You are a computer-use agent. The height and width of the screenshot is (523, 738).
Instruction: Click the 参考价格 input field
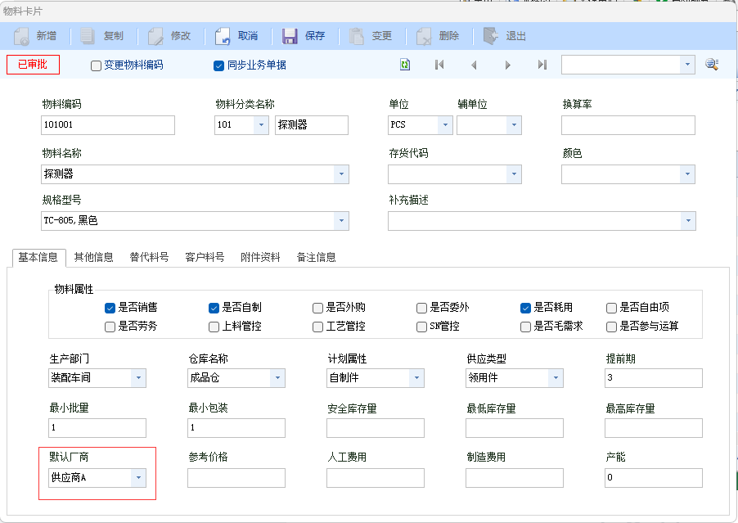point(236,478)
